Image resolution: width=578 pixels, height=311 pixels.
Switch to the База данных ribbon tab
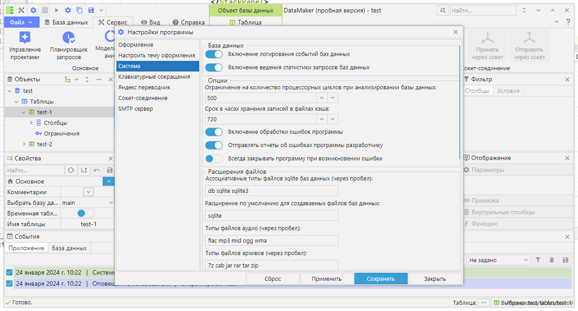click(x=66, y=22)
